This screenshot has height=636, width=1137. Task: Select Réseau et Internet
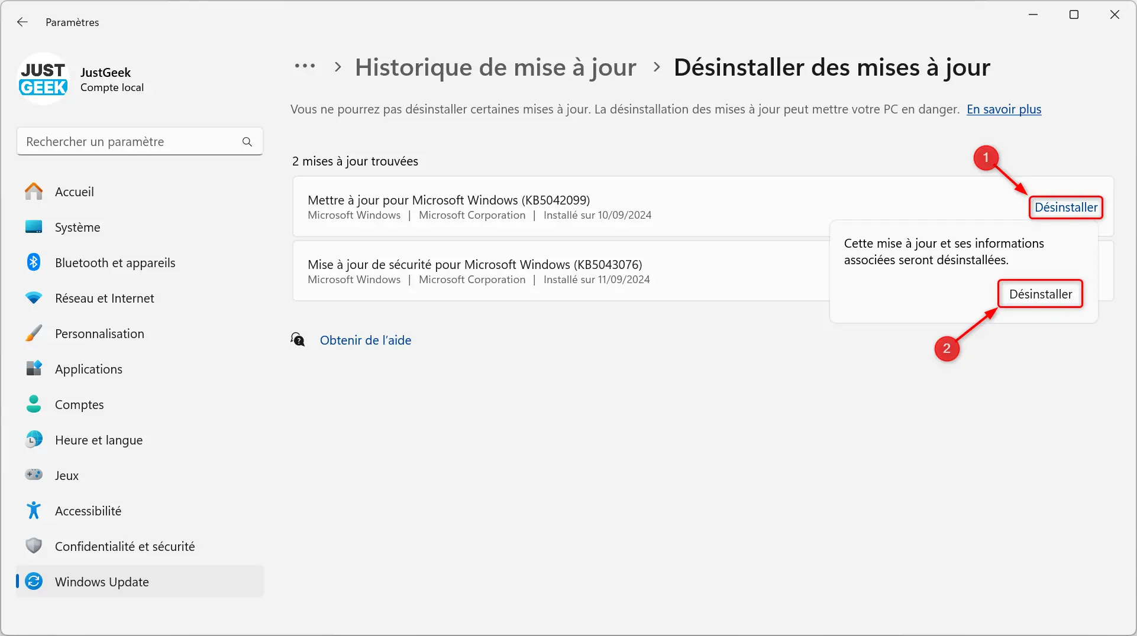[x=105, y=298]
